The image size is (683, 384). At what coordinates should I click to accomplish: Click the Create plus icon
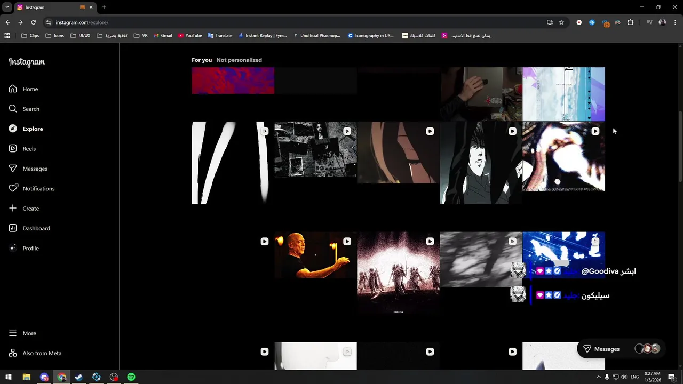(13, 209)
